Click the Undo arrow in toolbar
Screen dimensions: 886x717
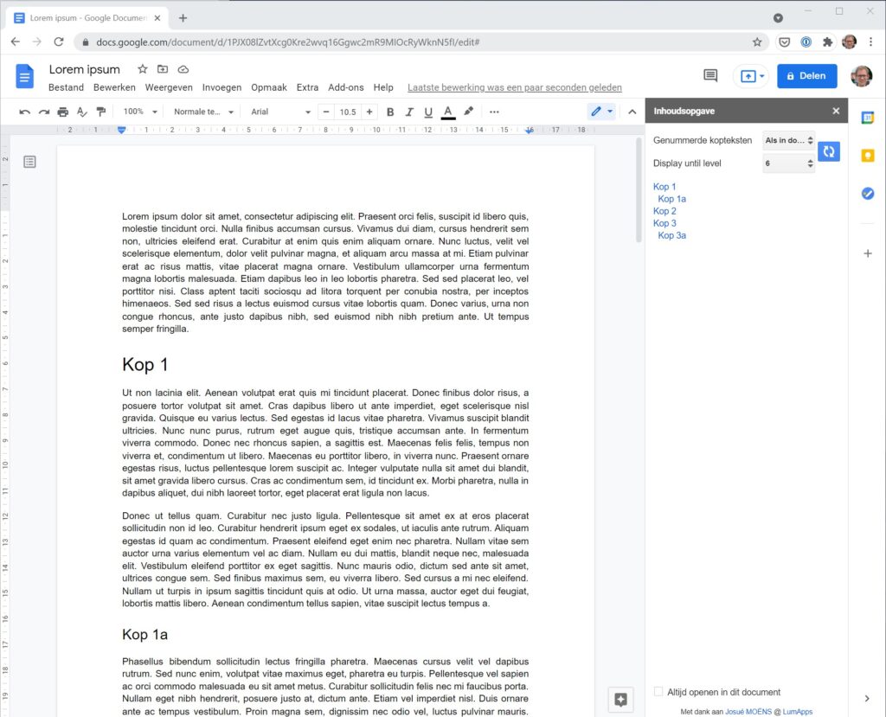24,112
